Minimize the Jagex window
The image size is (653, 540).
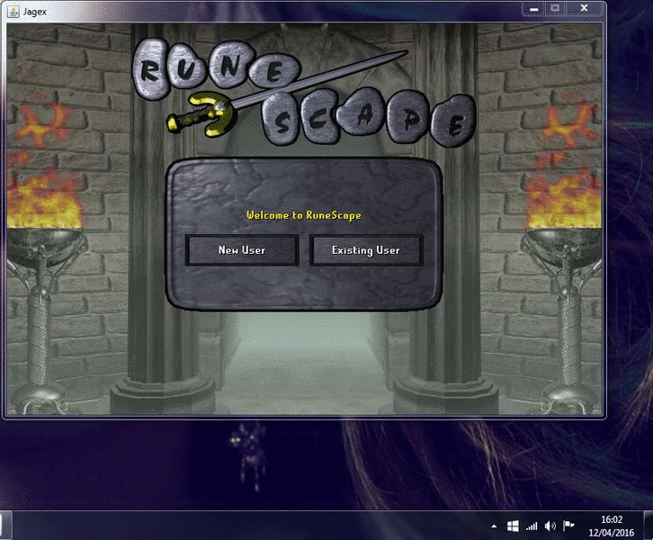pyautogui.click(x=534, y=8)
